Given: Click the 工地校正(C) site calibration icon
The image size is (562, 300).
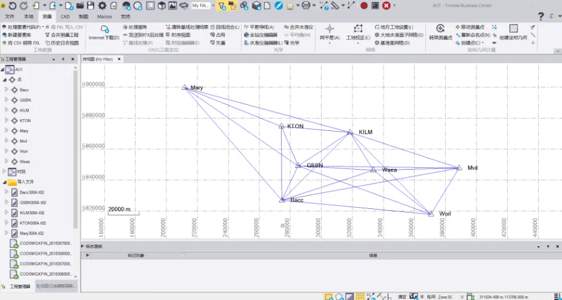Looking at the screenshot, I should click(358, 29).
